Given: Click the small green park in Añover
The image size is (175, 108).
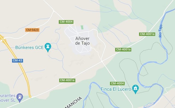Looking at the screenshot, I should click(x=82, y=27).
